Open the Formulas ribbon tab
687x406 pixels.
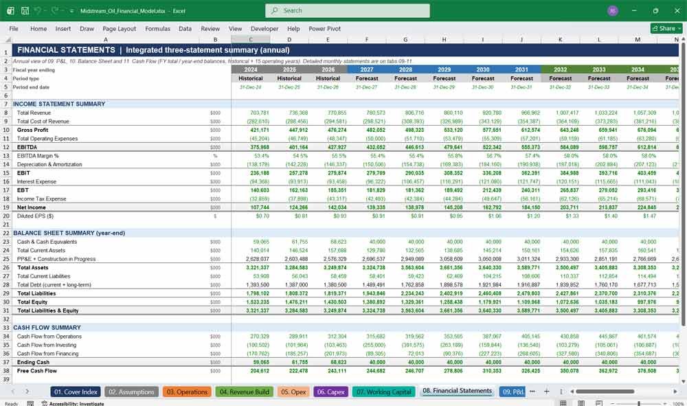158,28
